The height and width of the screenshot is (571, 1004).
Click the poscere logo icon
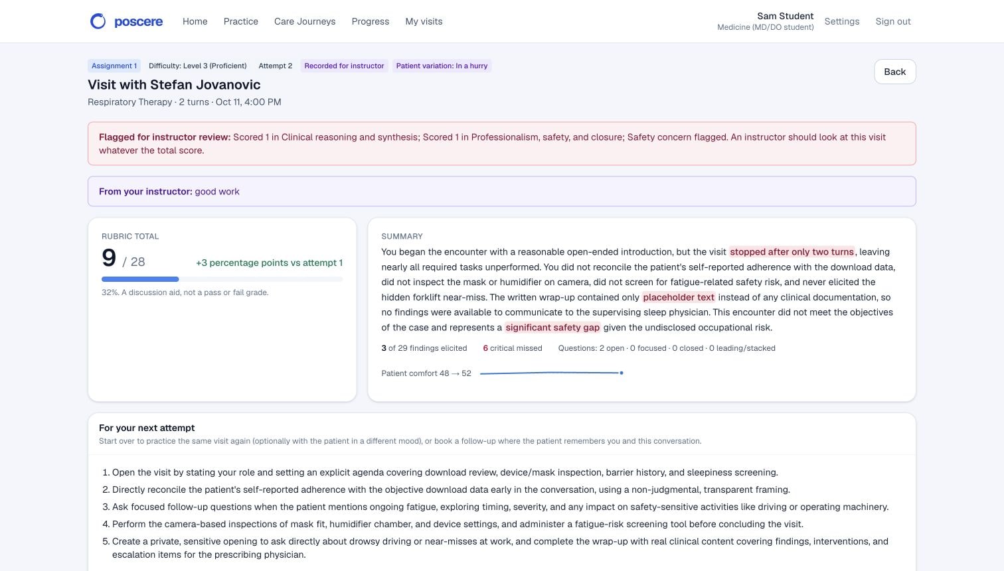tap(98, 21)
